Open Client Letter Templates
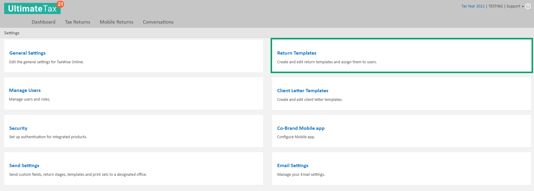This screenshot has width=534, height=191. [303, 90]
